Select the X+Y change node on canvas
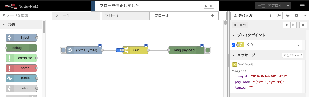 [x=135, y=50]
